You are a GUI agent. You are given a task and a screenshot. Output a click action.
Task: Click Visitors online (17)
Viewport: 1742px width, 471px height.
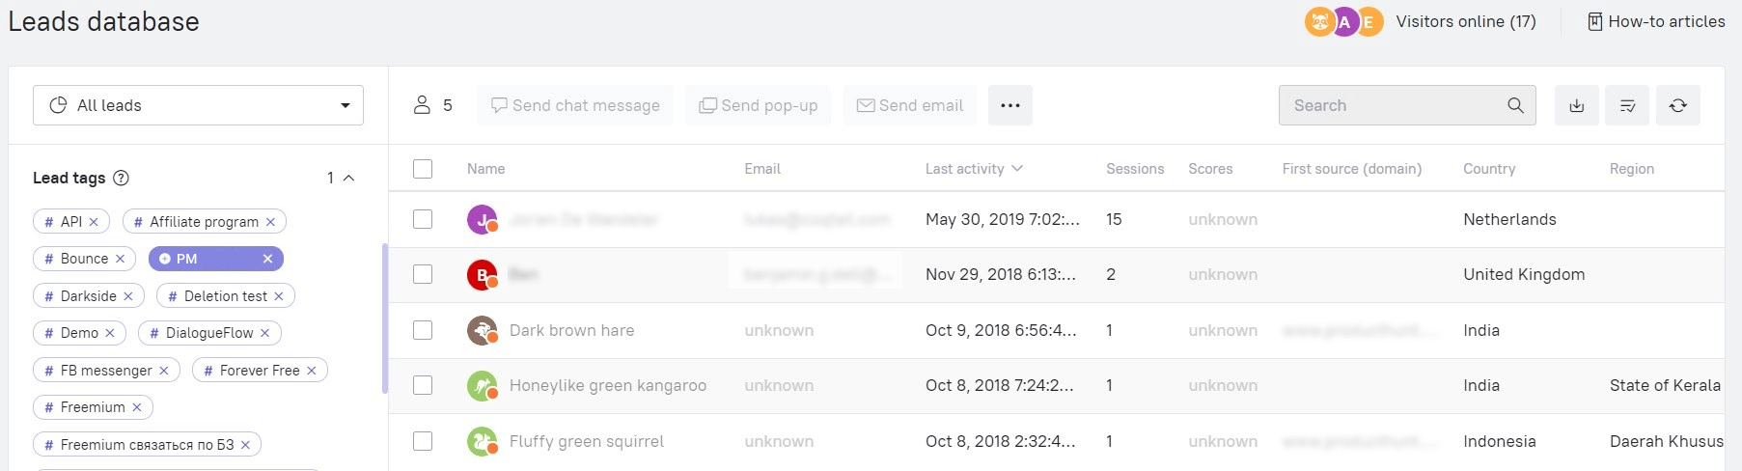pyautogui.click(x=1465, y=21)
